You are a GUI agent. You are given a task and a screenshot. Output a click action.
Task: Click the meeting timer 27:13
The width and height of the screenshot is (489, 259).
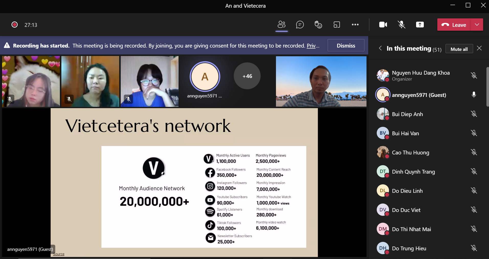click(x=31, y=25)
